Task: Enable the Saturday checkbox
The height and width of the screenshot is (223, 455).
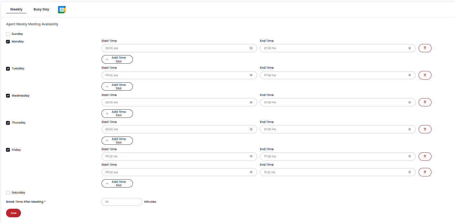Action: click(8, 193)
